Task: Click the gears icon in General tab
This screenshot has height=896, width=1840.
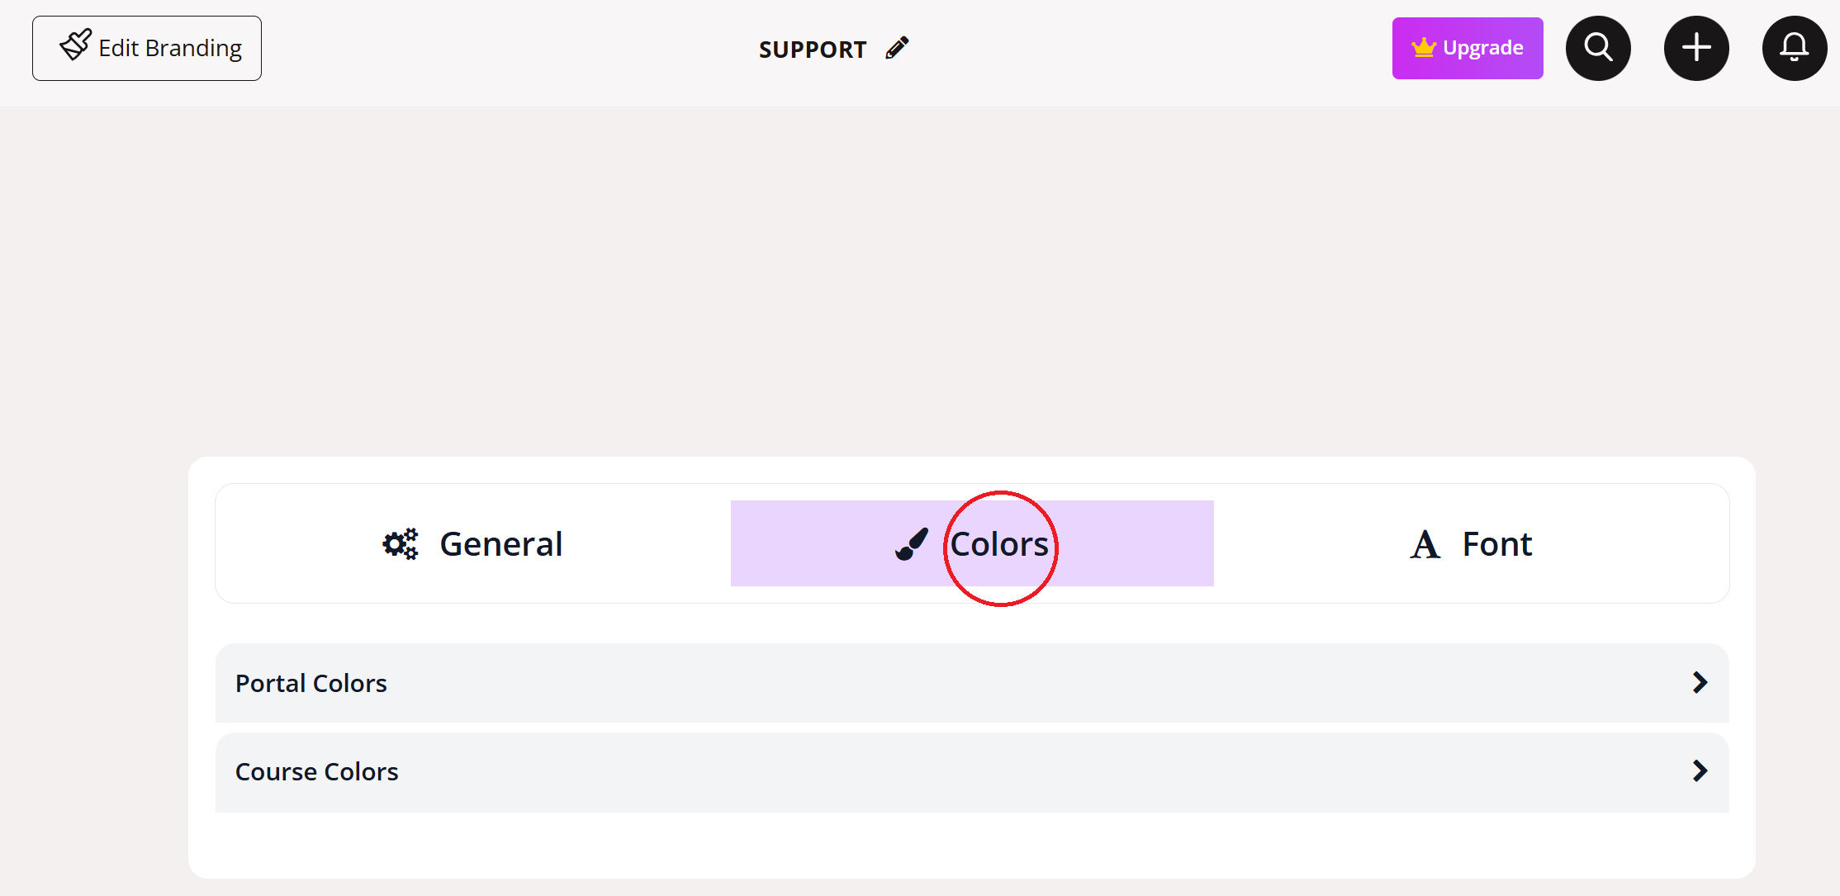Action: (401, 544)
